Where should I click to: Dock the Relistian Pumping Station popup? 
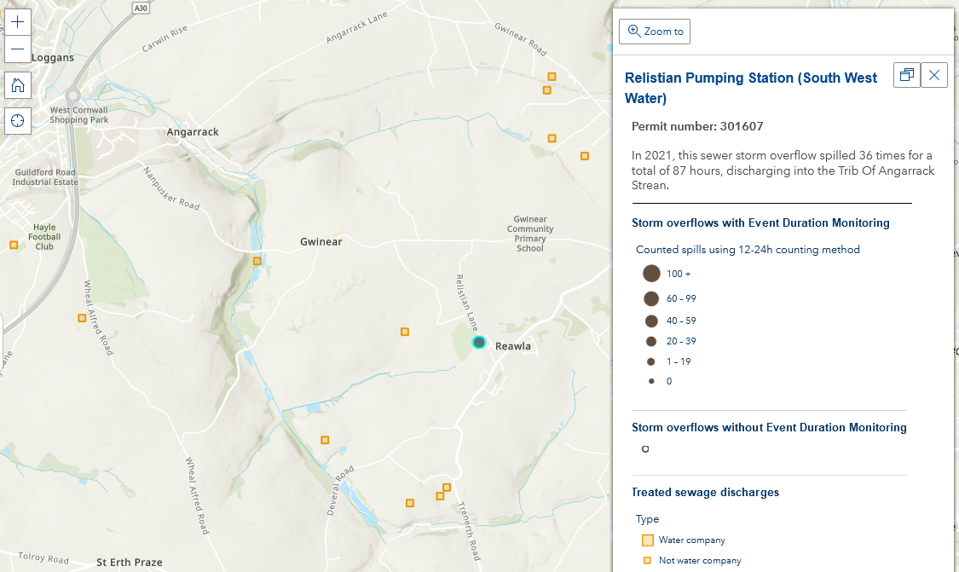906,75
